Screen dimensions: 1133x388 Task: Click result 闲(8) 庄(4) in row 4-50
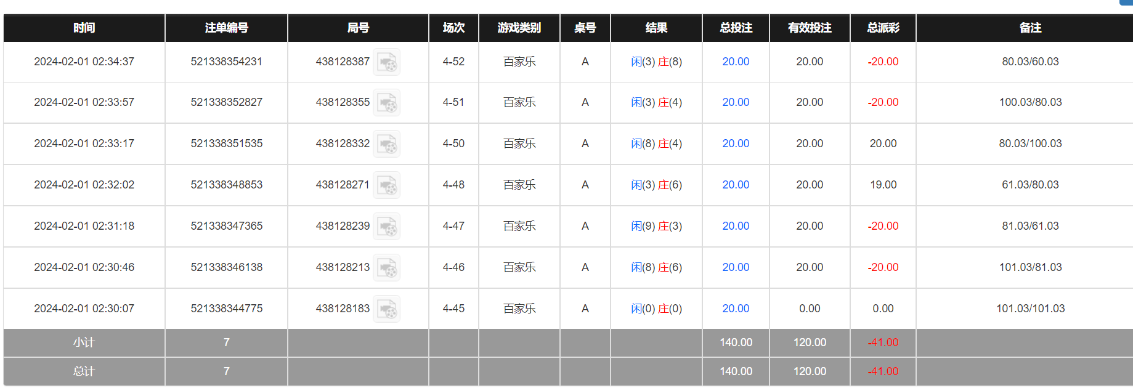[656, 143]
